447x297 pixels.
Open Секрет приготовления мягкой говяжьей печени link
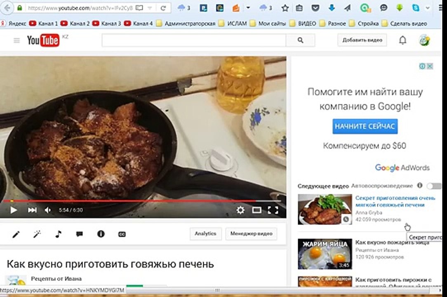[x=395, y=201]
